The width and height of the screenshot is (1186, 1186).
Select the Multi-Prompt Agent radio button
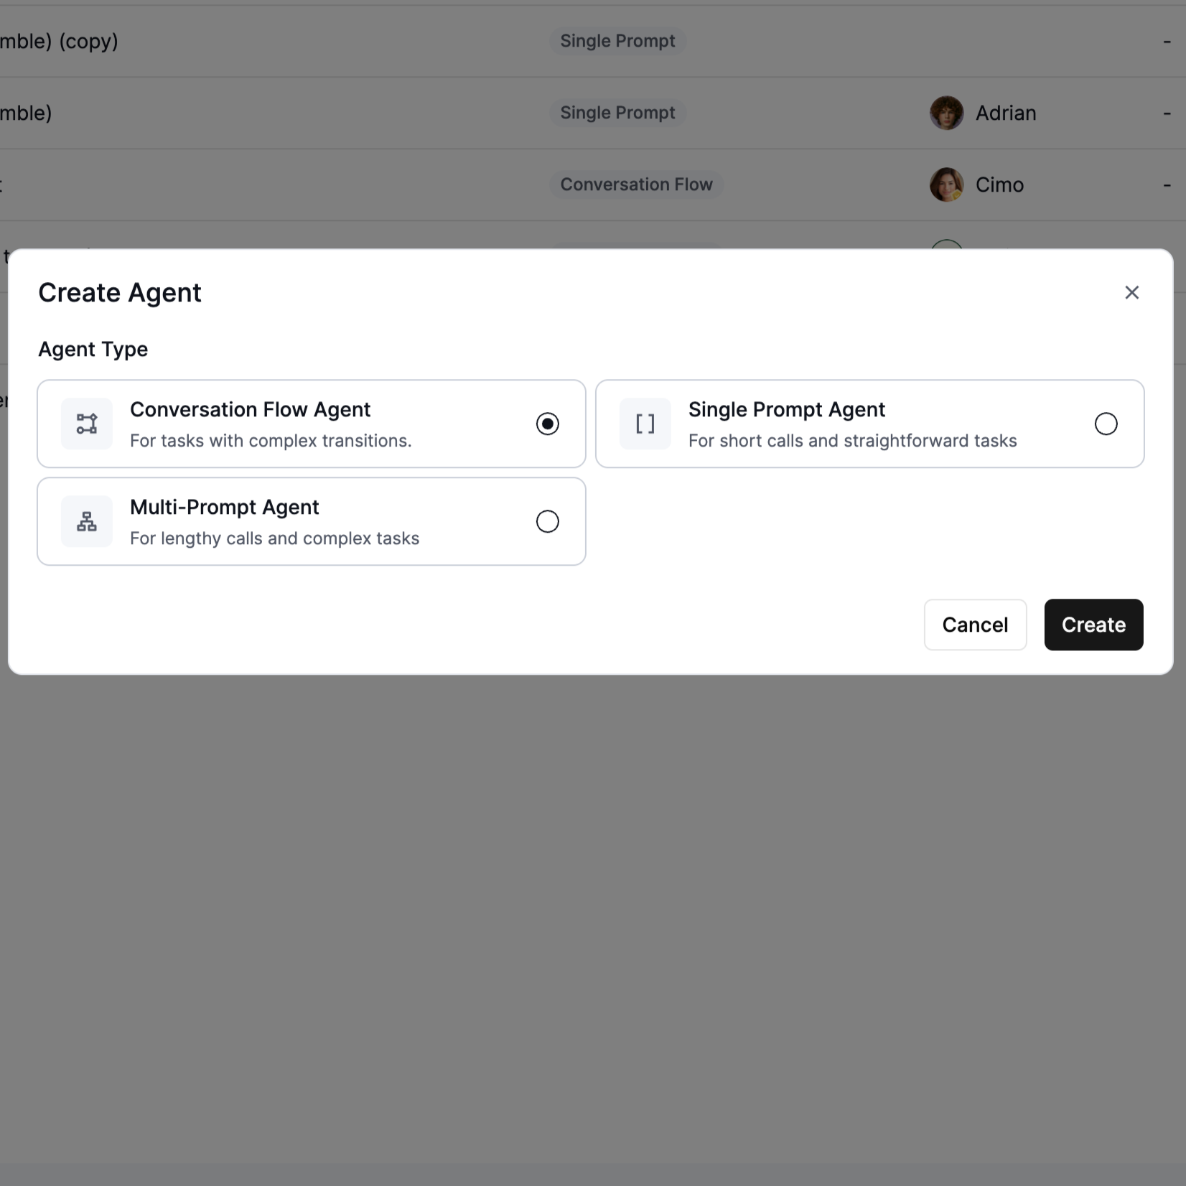click(x=547, y=521)
